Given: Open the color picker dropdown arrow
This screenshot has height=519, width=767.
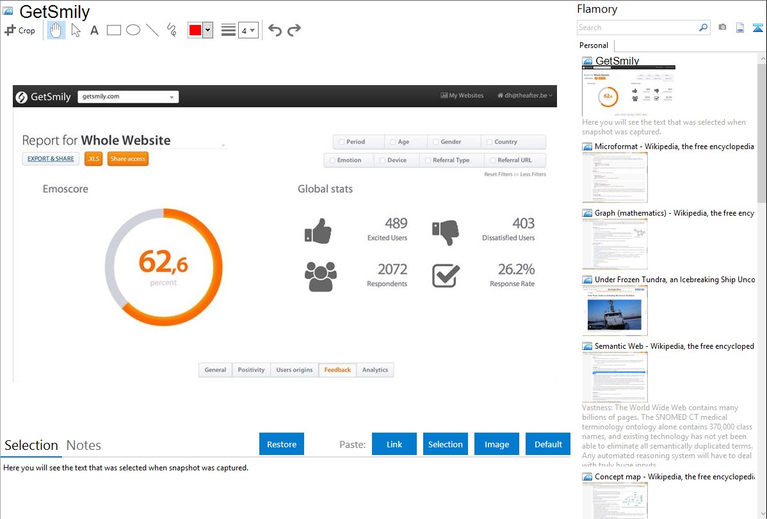Looking at the screenshot, I should tap(208, 30).
